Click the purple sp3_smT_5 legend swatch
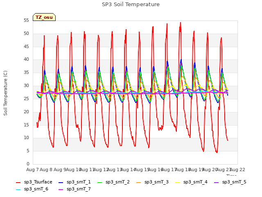262x197 pixels. pyautogui.click(x=217, y=182)
